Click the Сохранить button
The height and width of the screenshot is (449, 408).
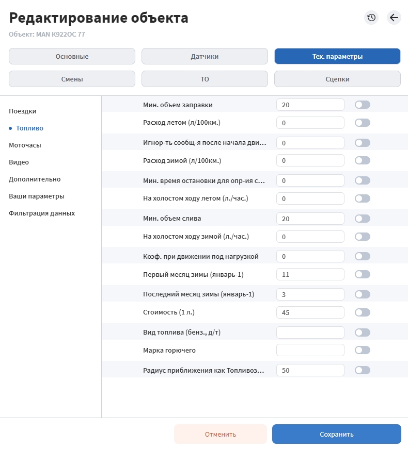[337, 434]
